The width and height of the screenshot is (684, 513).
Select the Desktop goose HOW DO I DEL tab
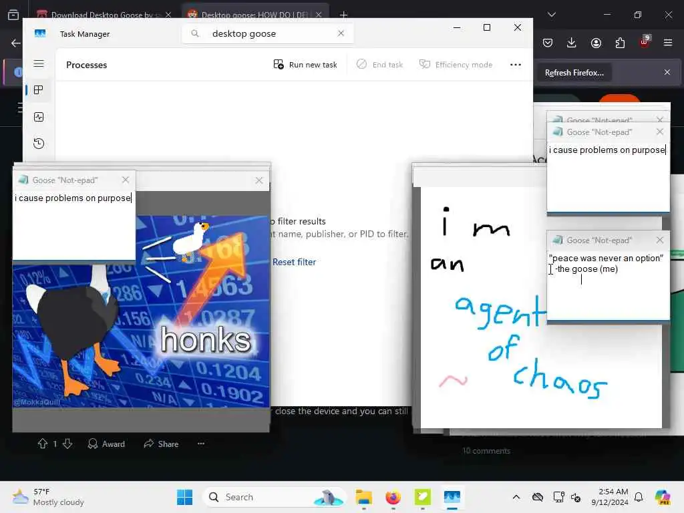(254, 14)
